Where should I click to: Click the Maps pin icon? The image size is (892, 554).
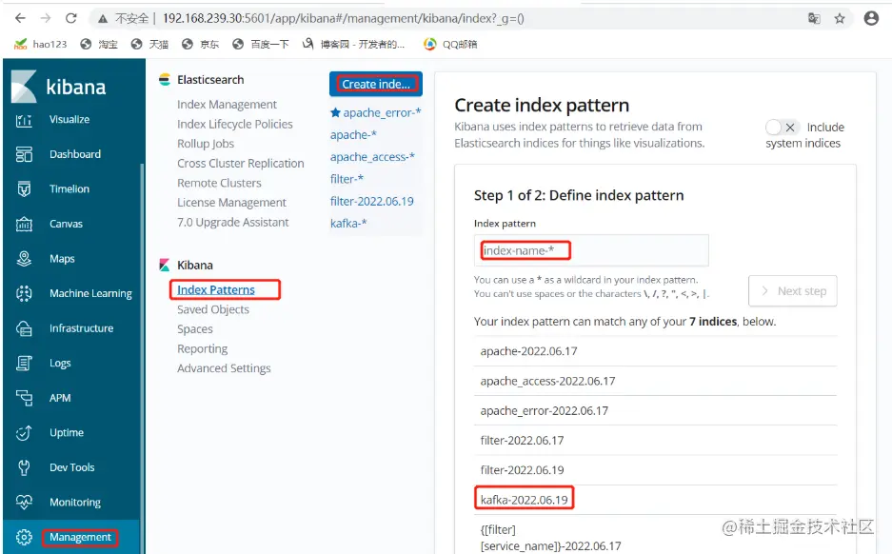click(24, 259)
